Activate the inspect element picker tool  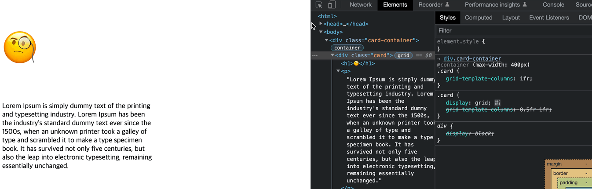(319, 5)
